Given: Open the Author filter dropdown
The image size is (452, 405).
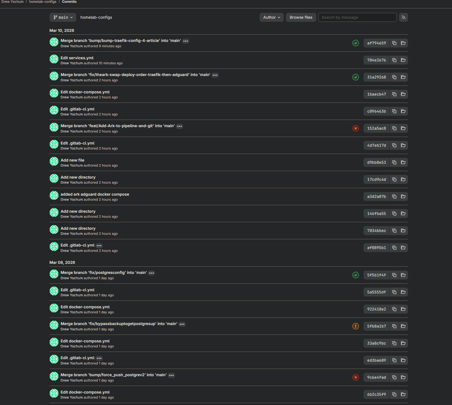Looking at the screenshot, I should (271, 17).
